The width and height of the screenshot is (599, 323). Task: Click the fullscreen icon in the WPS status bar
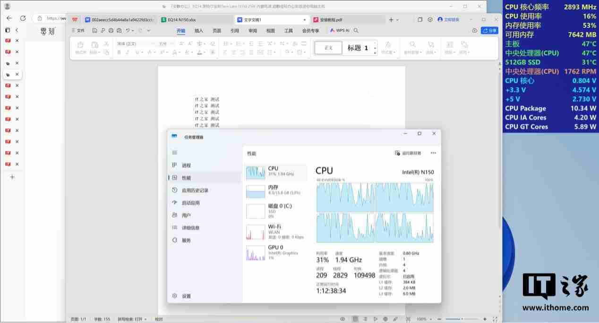point(408,319)
